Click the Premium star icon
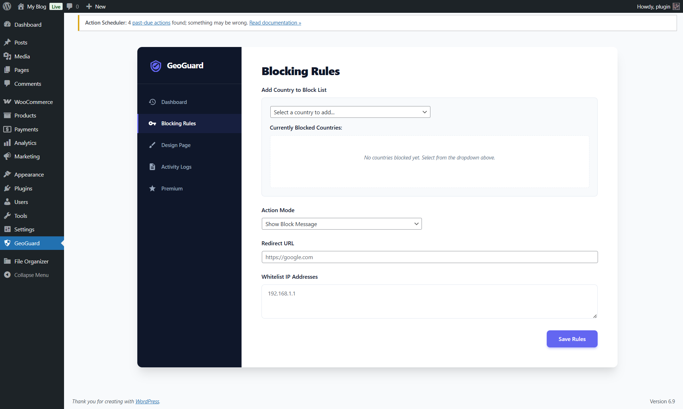The width and height of the screenshot is (683, 409). coord(152,188)
